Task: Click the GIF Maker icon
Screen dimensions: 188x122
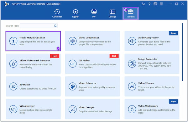Action: coord(73,64)
